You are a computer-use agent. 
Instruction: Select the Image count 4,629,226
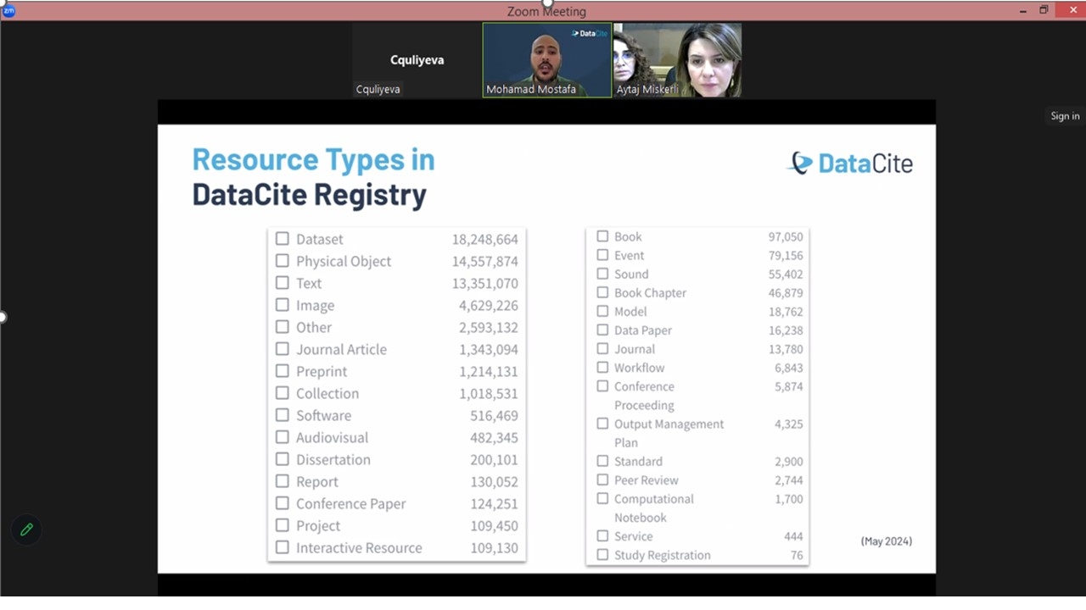tap(489, 305)
